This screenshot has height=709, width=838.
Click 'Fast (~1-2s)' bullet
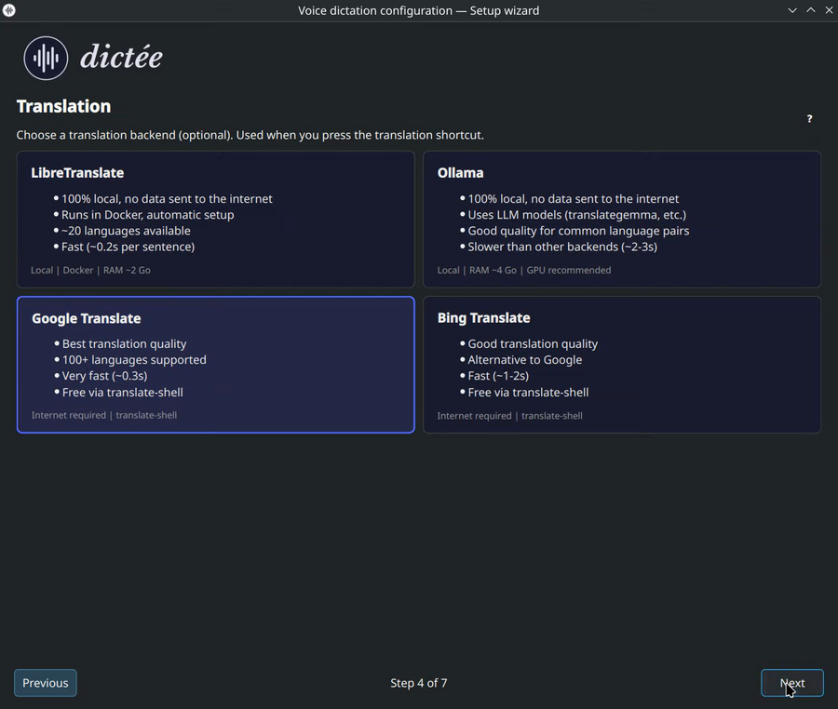tap(498, 376)
